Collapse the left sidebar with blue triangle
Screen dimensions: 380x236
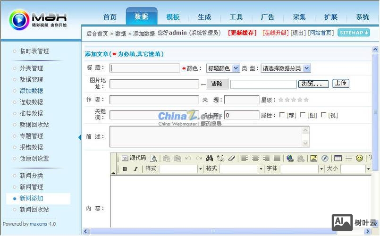(79, 137)
